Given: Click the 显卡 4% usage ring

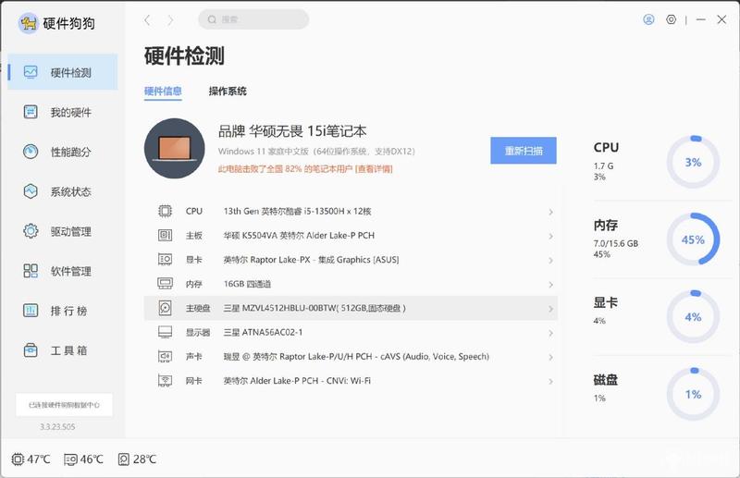Looking at the screenshot, I should tap(693, 316).
